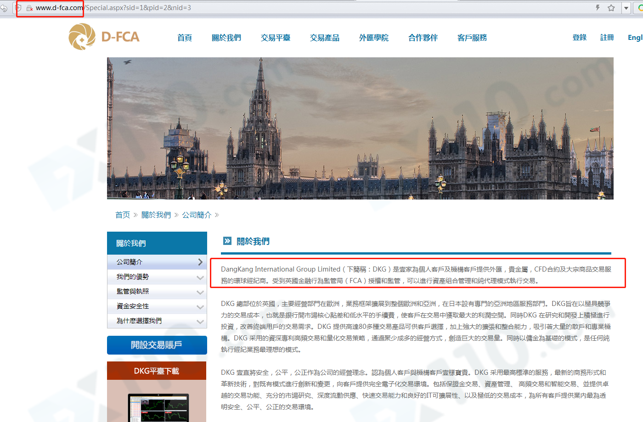Click the paragraph starting "DangKang International Group Limited"

[x=416, y=275]
